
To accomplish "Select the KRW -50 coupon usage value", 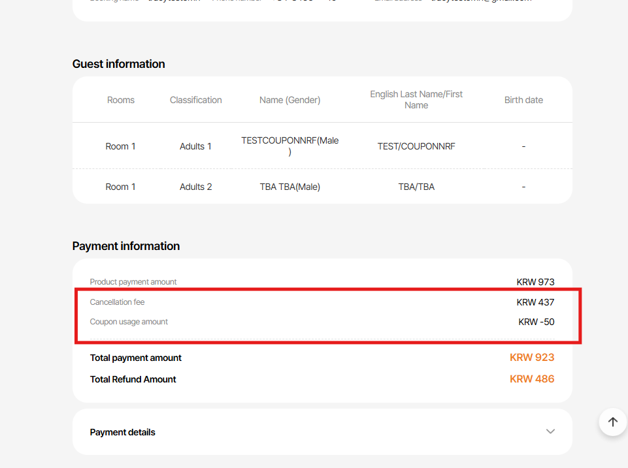I will (537, 322).
